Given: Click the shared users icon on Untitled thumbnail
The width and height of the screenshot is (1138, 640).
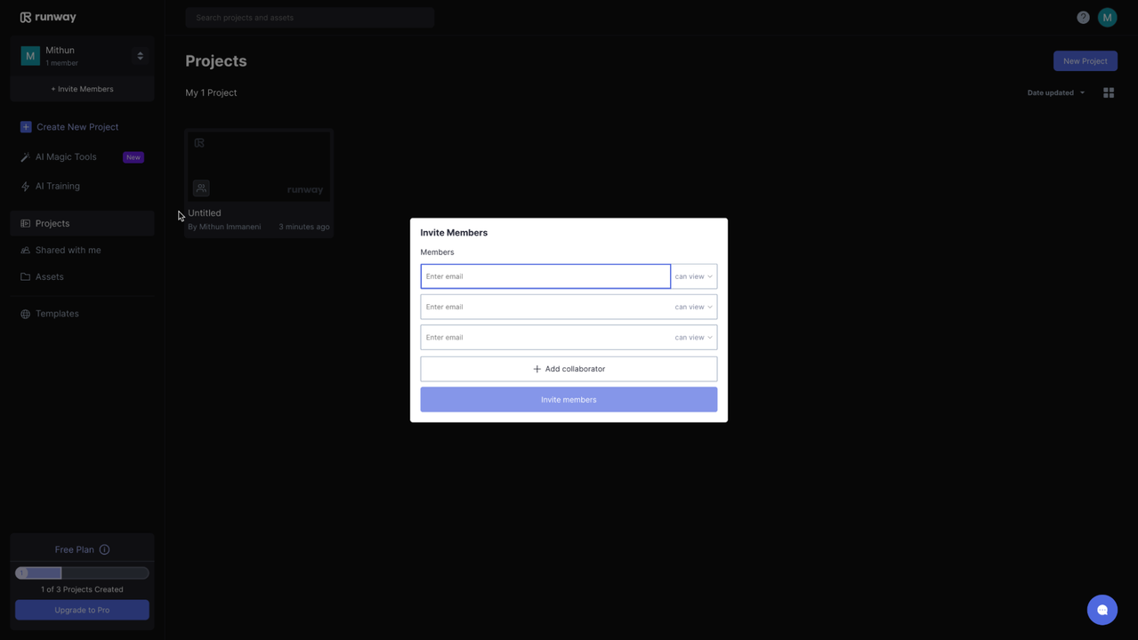Looking at the screenshot, I should coord(201,188).
